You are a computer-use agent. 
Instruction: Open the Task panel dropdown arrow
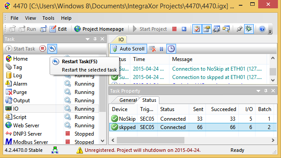tap(87, 39)
